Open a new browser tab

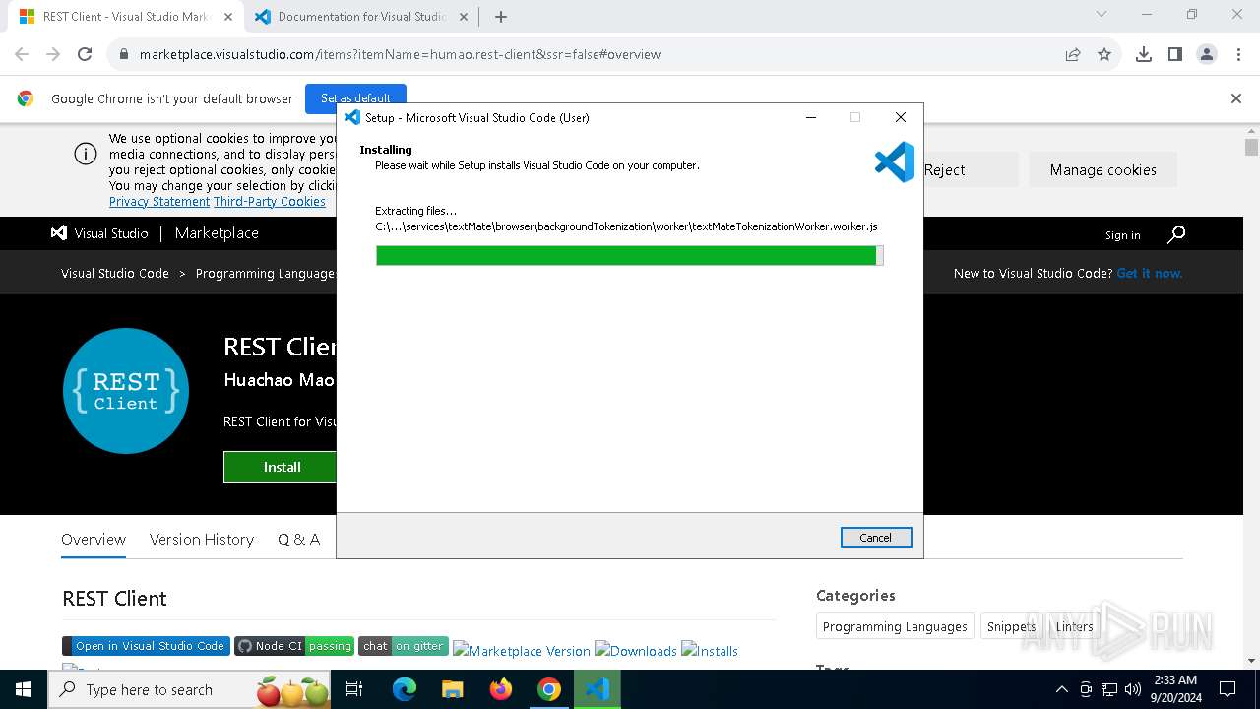tap(501, 17)
